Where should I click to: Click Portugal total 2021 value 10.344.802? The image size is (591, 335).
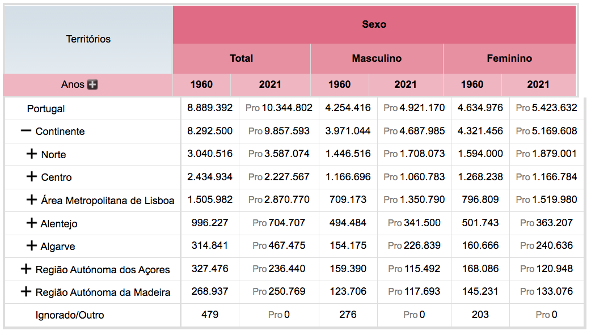(x=287, y=108)
